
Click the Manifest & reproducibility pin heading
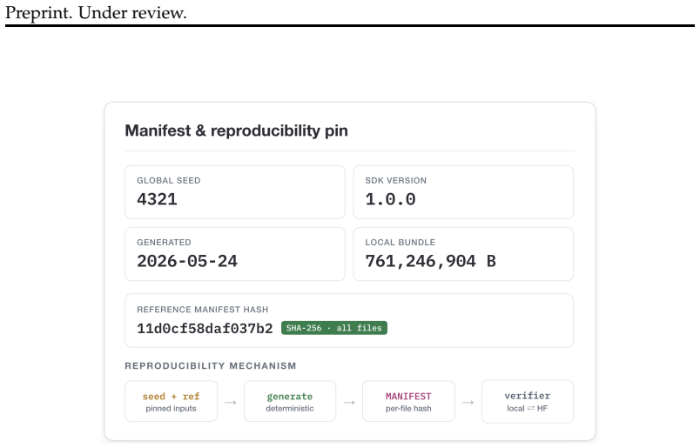236,130
